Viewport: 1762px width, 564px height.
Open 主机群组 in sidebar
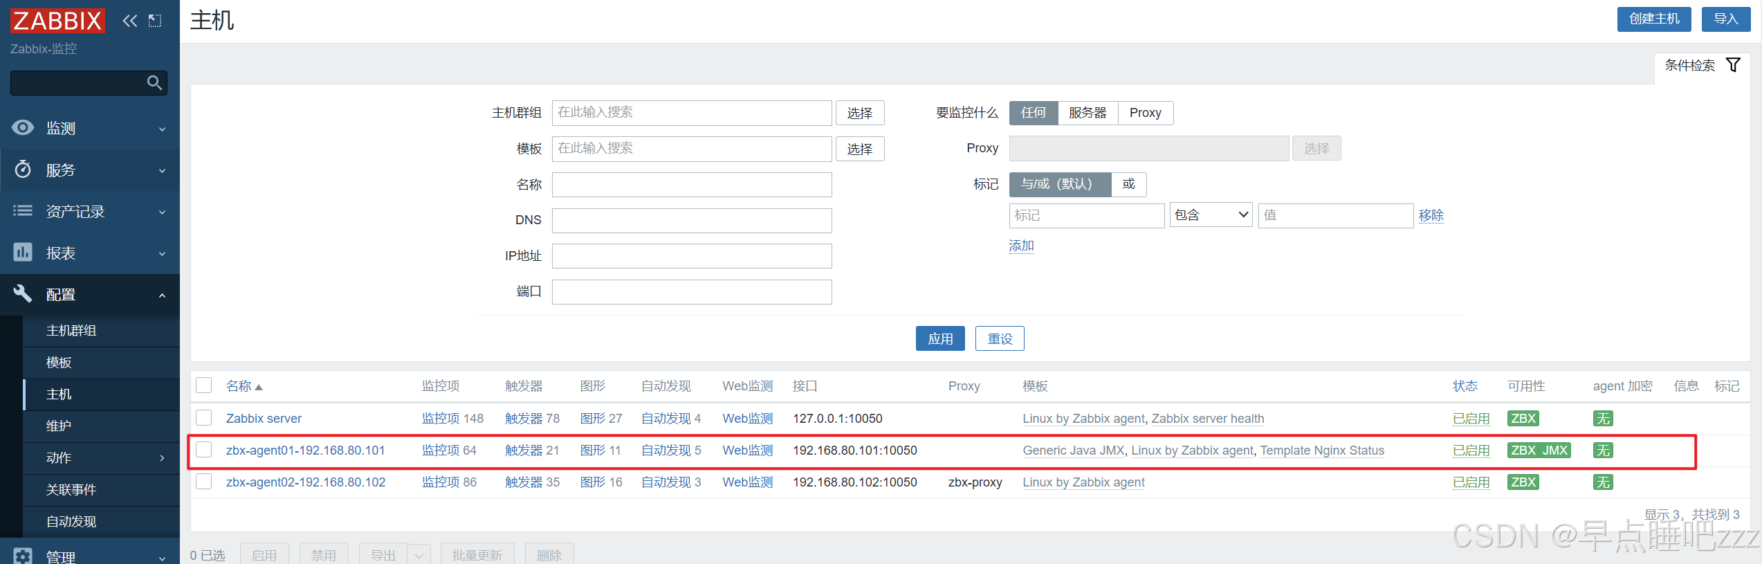tap(71, 331)
